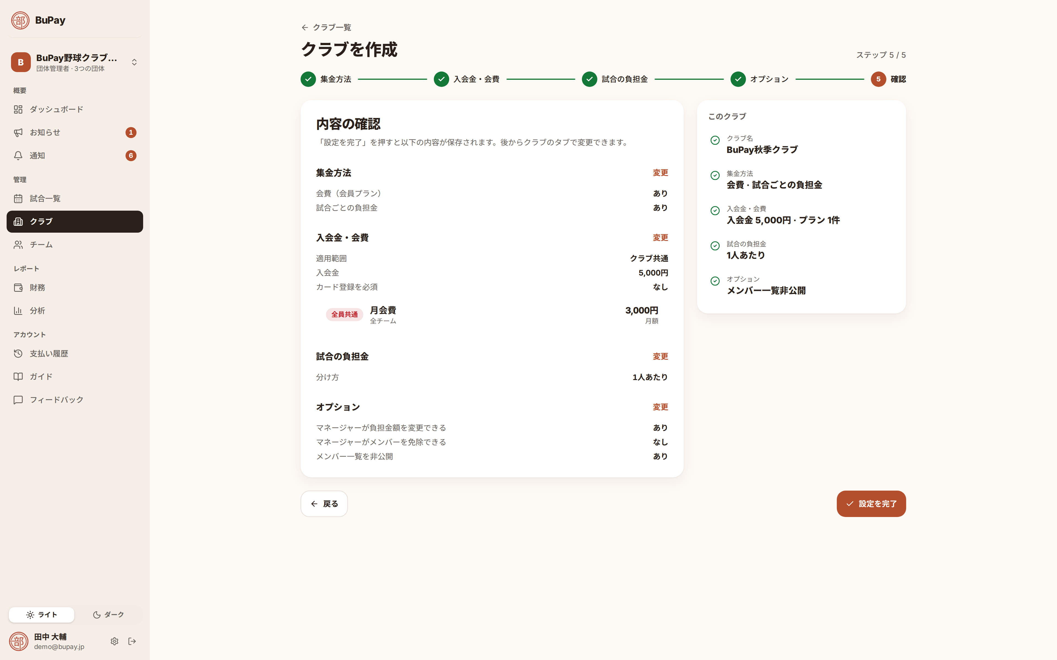
Task: Open settings gear next to 田中 大輔
Action: pos(115,641)
